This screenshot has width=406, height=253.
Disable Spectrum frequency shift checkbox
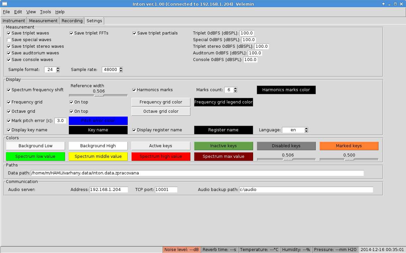point(9,90)
